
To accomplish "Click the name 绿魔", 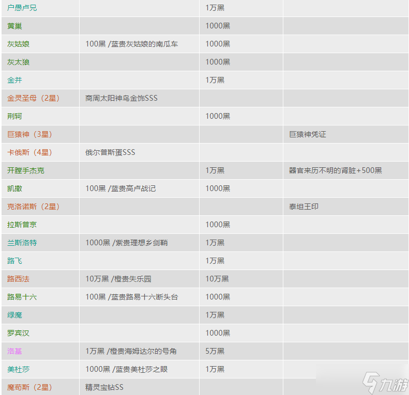I will pyautogui.click(x=14, y=315).
